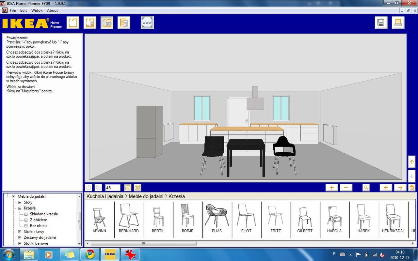Select the FRITZ chair thumbnail
418x261 pixels.
(x=276, y=220)
